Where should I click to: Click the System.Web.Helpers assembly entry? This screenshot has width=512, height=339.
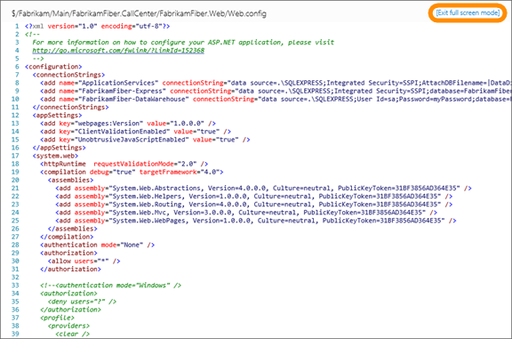[x=253, y=196]
